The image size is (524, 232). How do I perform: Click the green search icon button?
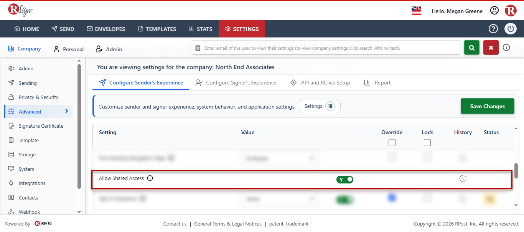pos(472,48)
